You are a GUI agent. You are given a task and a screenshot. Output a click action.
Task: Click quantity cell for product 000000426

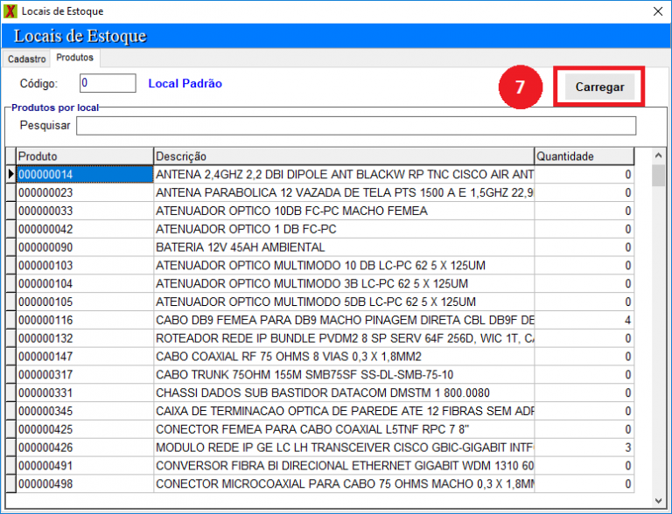[583, 448]
